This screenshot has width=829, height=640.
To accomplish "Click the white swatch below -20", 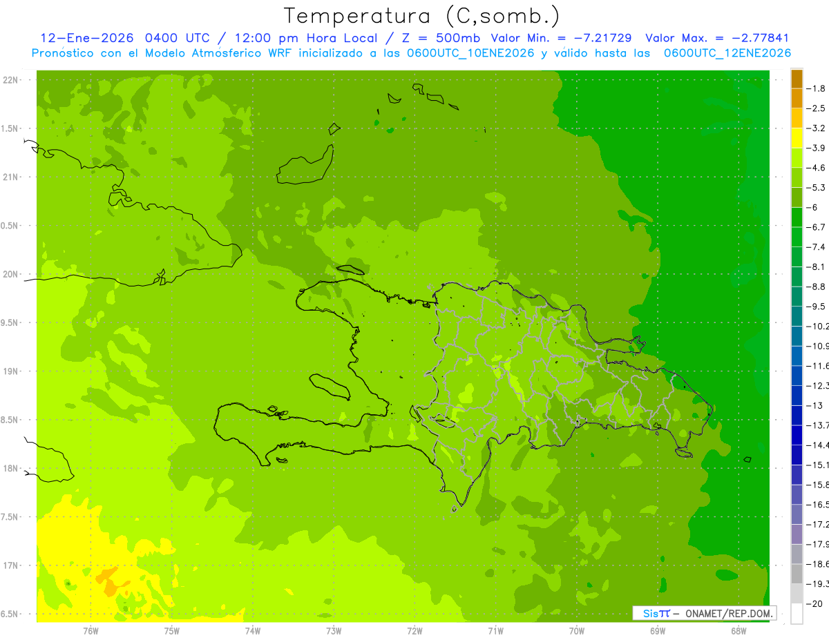I will 797,614.
